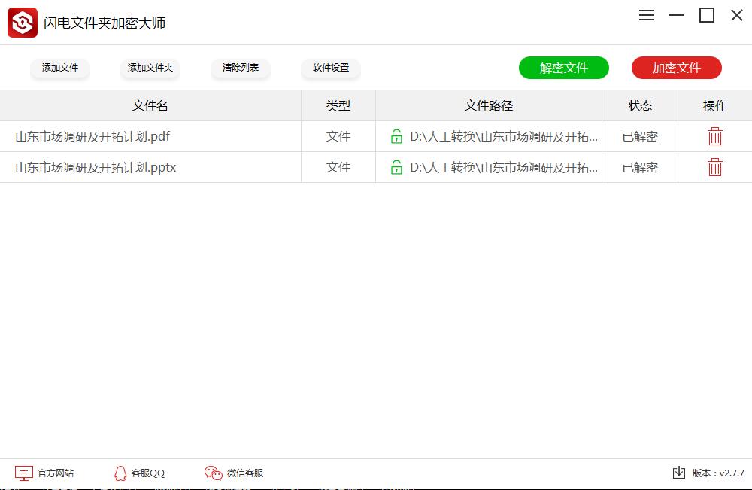Click the green unlock icon beside pptx path

point(396,167)
